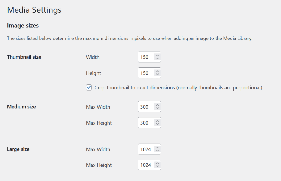Viewport: 281px width, 181px height.
Task: Click inside the Medium size Max Width field
Action: (x=145, y=106)
